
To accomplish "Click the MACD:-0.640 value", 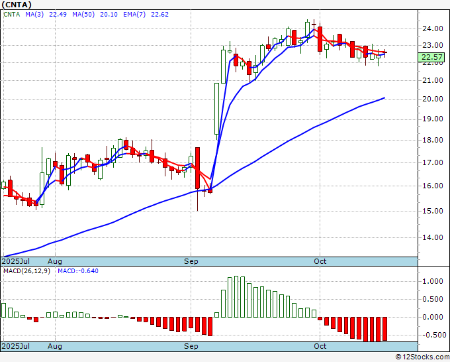I will 78,271.
